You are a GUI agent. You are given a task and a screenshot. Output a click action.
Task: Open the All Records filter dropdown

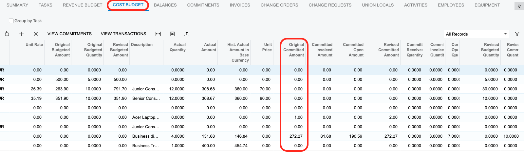click(x=476, y=34)
